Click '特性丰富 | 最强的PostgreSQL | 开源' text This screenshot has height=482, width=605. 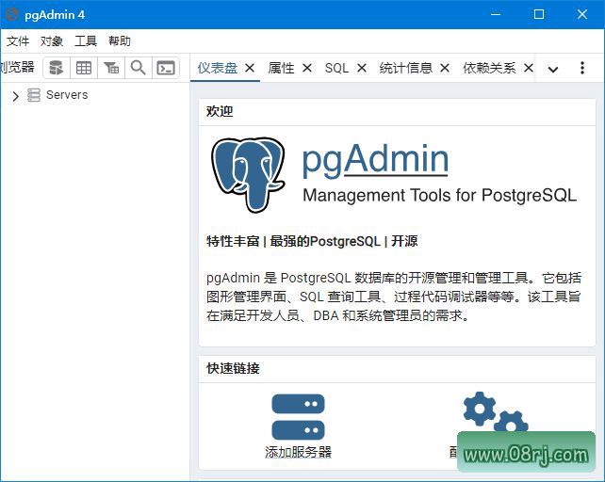tap(312, 241)
